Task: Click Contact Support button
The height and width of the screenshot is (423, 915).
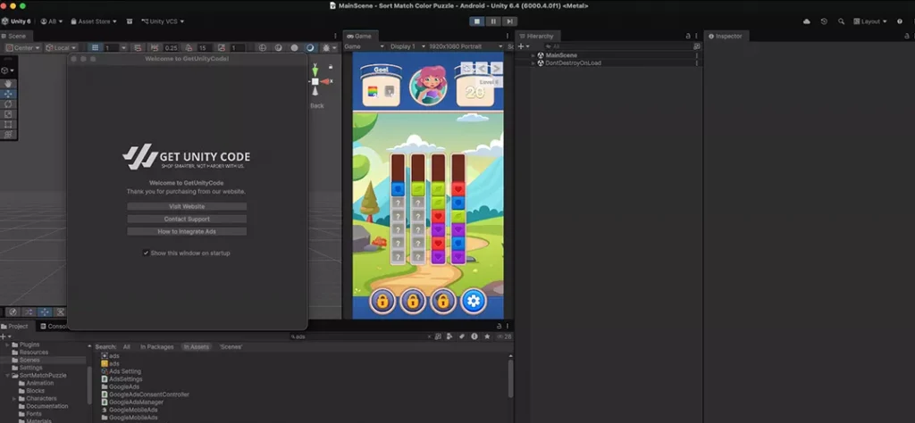Action: (187, 219)
